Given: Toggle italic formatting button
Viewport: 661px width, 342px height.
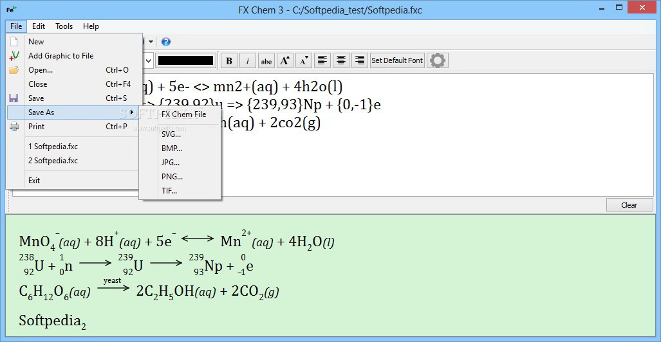Looking at the screenshot, I should pyautogui.click(x=248, y=60).
